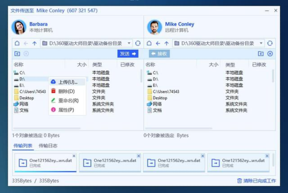Select the Desktop folder in remote list

(161, 98)
